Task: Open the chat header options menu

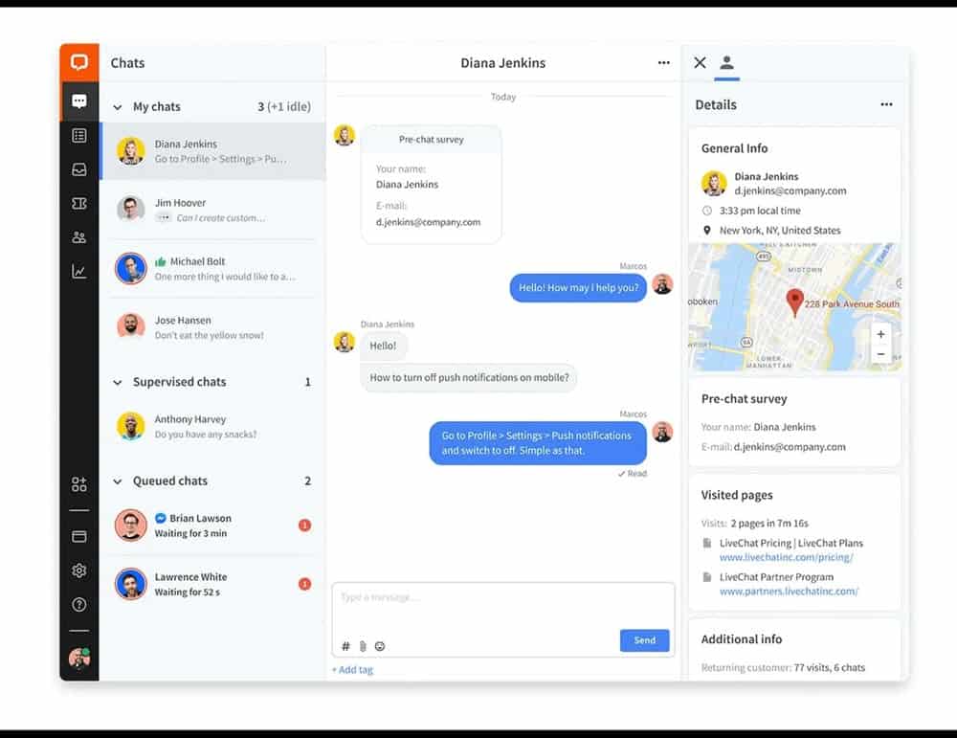Action: coord(664,62)
